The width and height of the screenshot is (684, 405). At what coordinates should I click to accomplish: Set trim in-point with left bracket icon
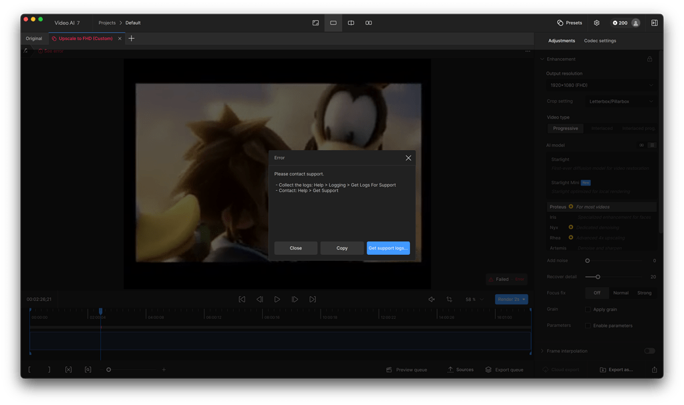[x=29, y=370]
